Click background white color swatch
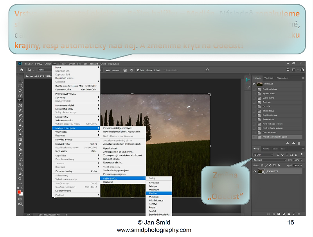 click(22, 194)
